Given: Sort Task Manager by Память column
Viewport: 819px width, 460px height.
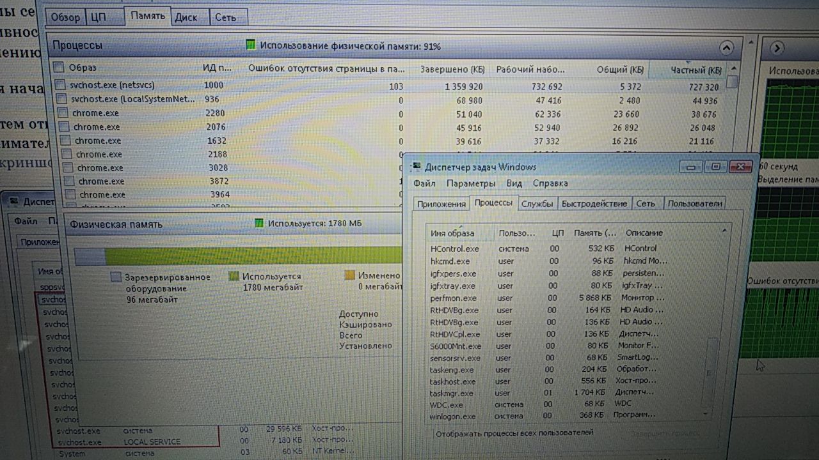Looking at the screenshot, I should tap(595, 233).
